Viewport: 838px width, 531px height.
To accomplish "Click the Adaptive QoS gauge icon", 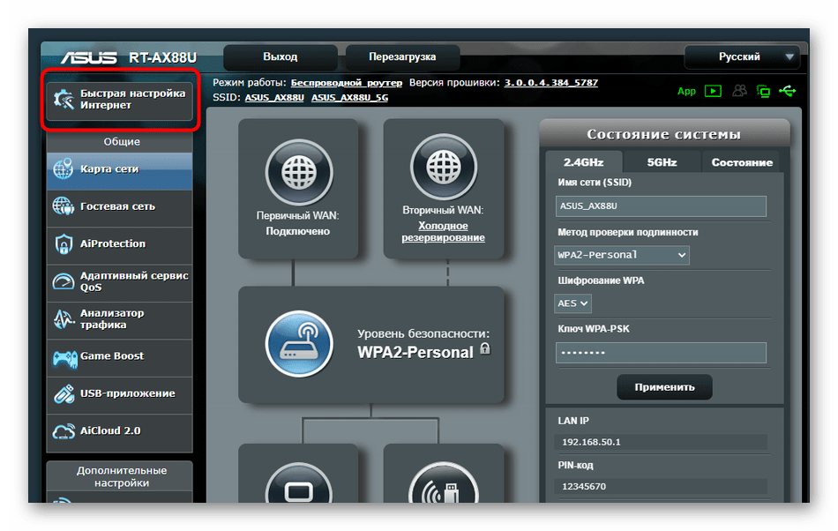I will pos(63,281).
